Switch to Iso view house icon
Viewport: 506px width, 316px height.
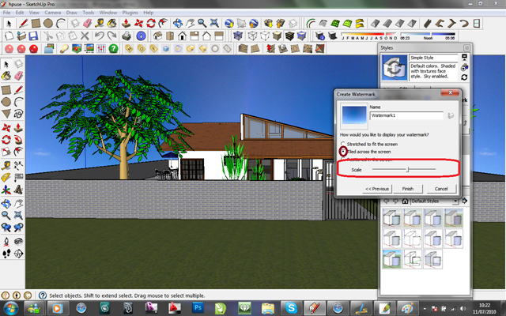coord(157,36)
